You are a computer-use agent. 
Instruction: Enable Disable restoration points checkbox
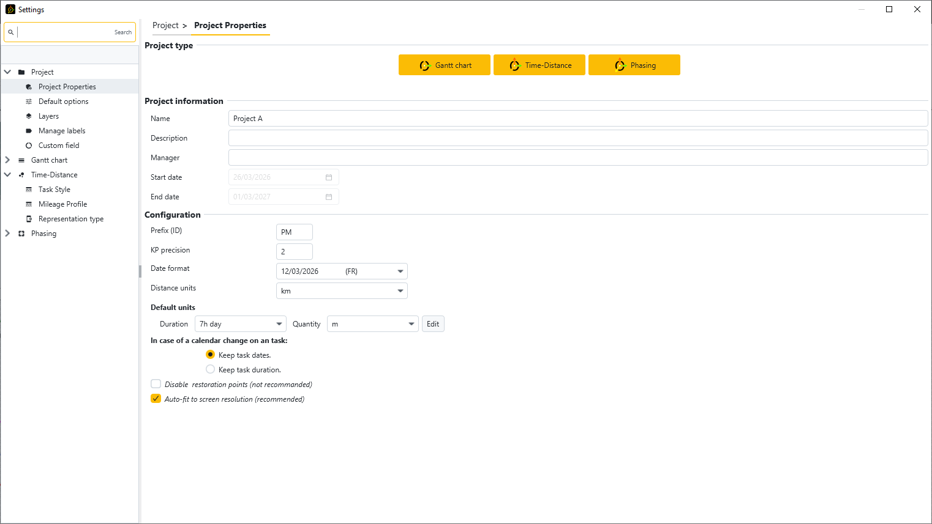pyautogui.click(x=156, y=384)
